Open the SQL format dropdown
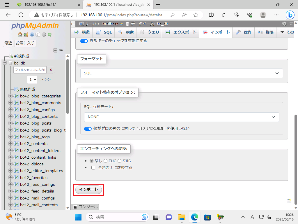The height and width of the screenshot is (224, 298). point(182,73)
